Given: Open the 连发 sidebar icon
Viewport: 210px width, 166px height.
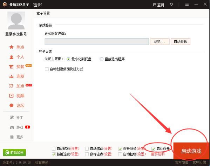Looking at the screenshot, I should coord(11,77).
